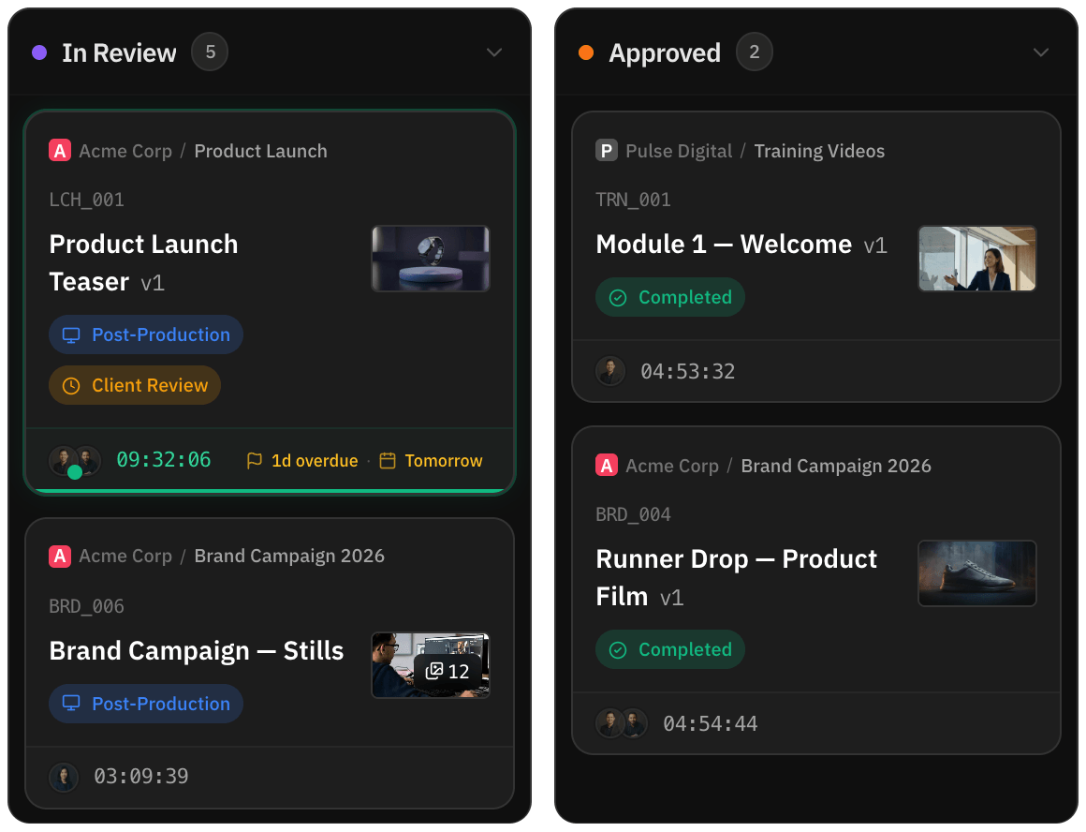Click monitor icon in Teaser Post-Production tag

(71, 334)
